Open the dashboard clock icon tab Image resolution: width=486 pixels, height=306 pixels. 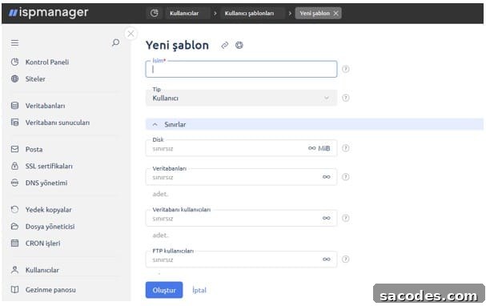click(154, 13)
